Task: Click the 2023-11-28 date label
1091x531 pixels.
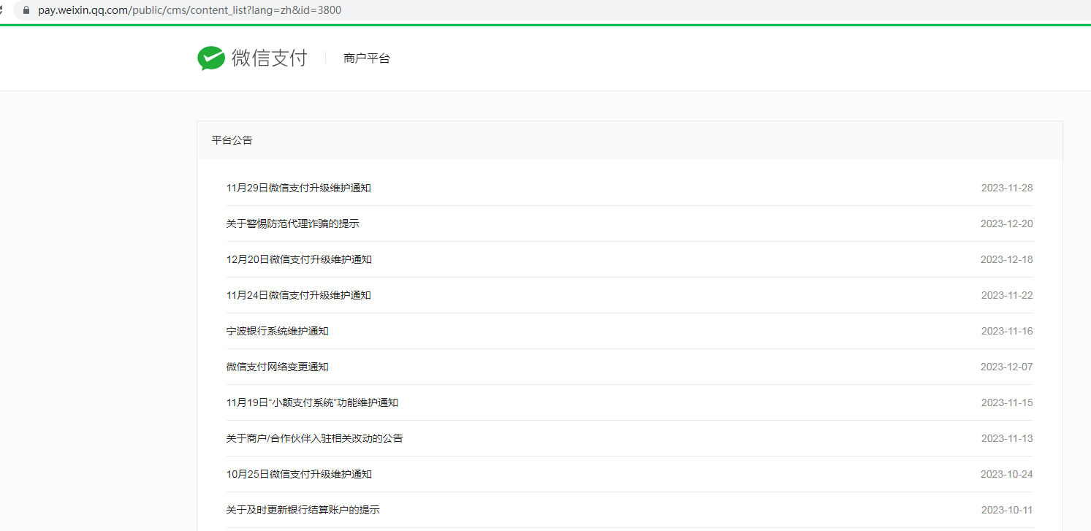Action: pos(1007,187)
